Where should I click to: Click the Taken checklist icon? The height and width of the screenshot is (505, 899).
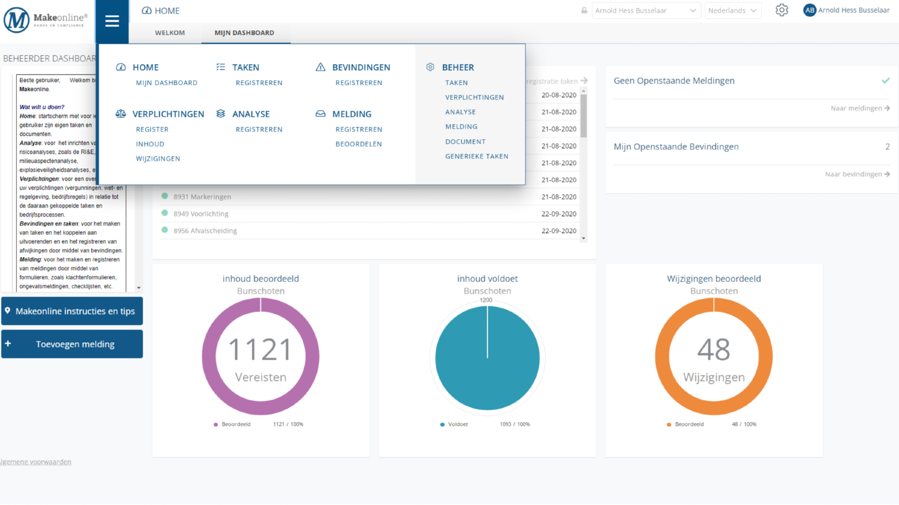(221, 67)
